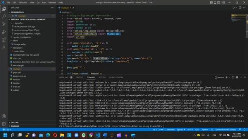Switch to the Debug Console tab
248x139 pixels.
[x=116, y=77]
